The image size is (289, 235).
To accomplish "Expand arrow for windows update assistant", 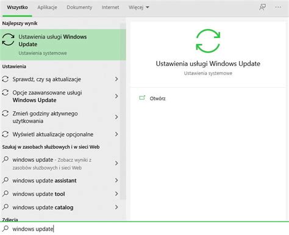I will pyautogui.click(x=116, y=180).
